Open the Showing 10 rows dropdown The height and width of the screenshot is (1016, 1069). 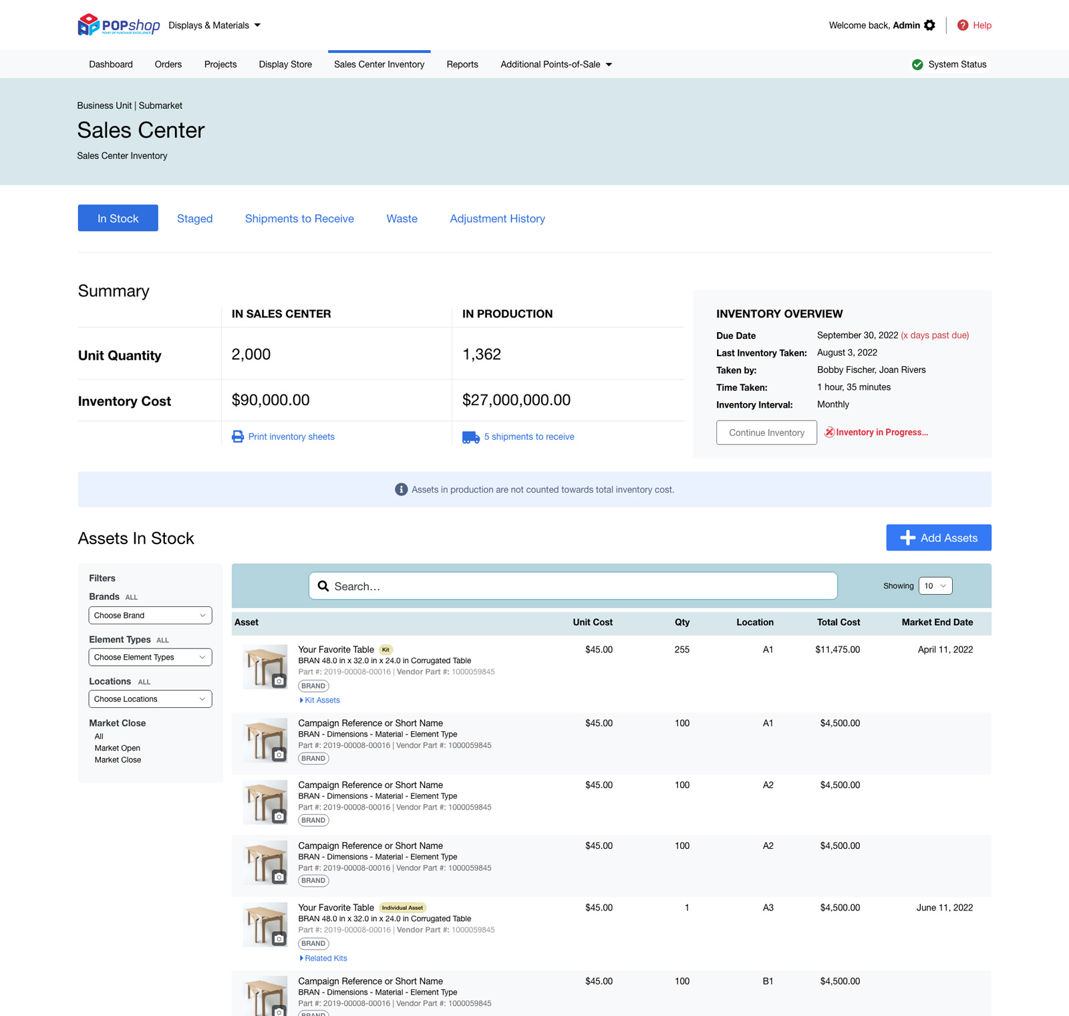coord(935,586)
